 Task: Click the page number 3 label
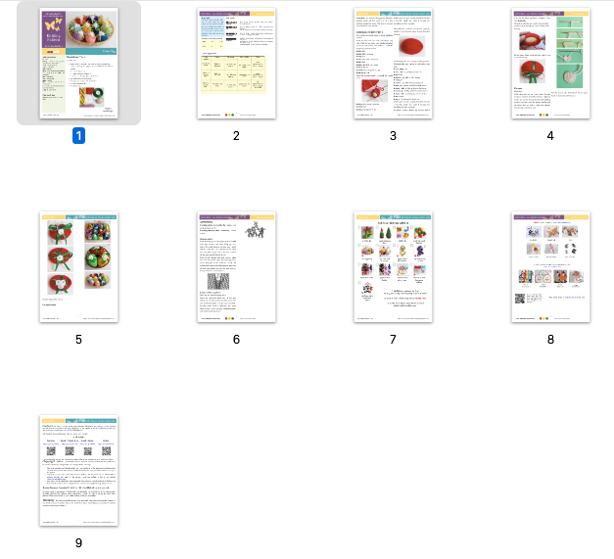coord(393,136)
